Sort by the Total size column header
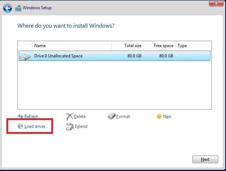This screenshot has height=171, width=226. pos(127,46)
